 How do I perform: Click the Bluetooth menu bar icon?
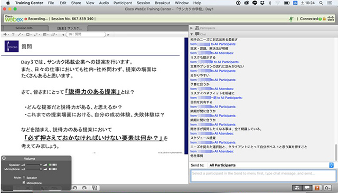270,3
